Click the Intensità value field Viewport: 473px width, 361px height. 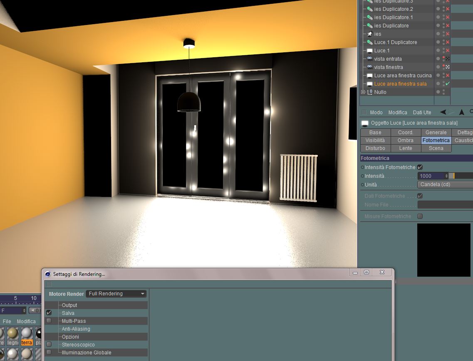433,176
